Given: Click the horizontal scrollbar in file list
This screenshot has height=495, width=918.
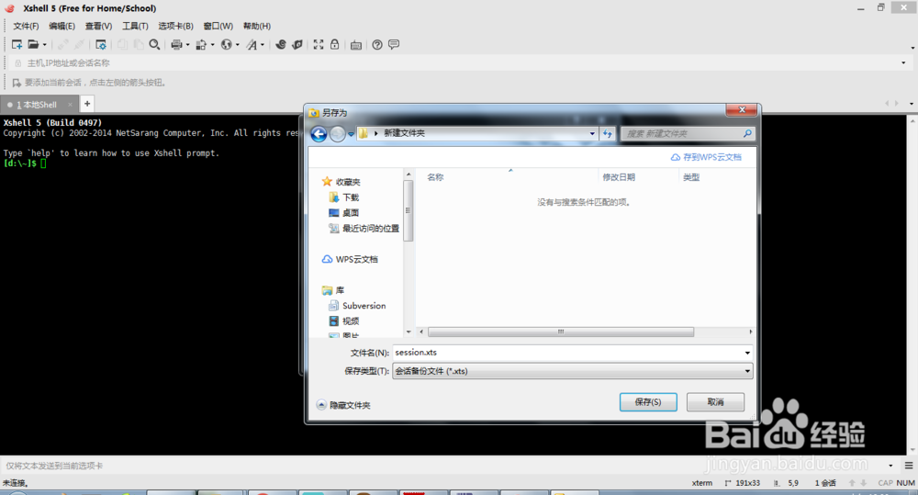Looking at the screenshot, I should click(561, 332).
